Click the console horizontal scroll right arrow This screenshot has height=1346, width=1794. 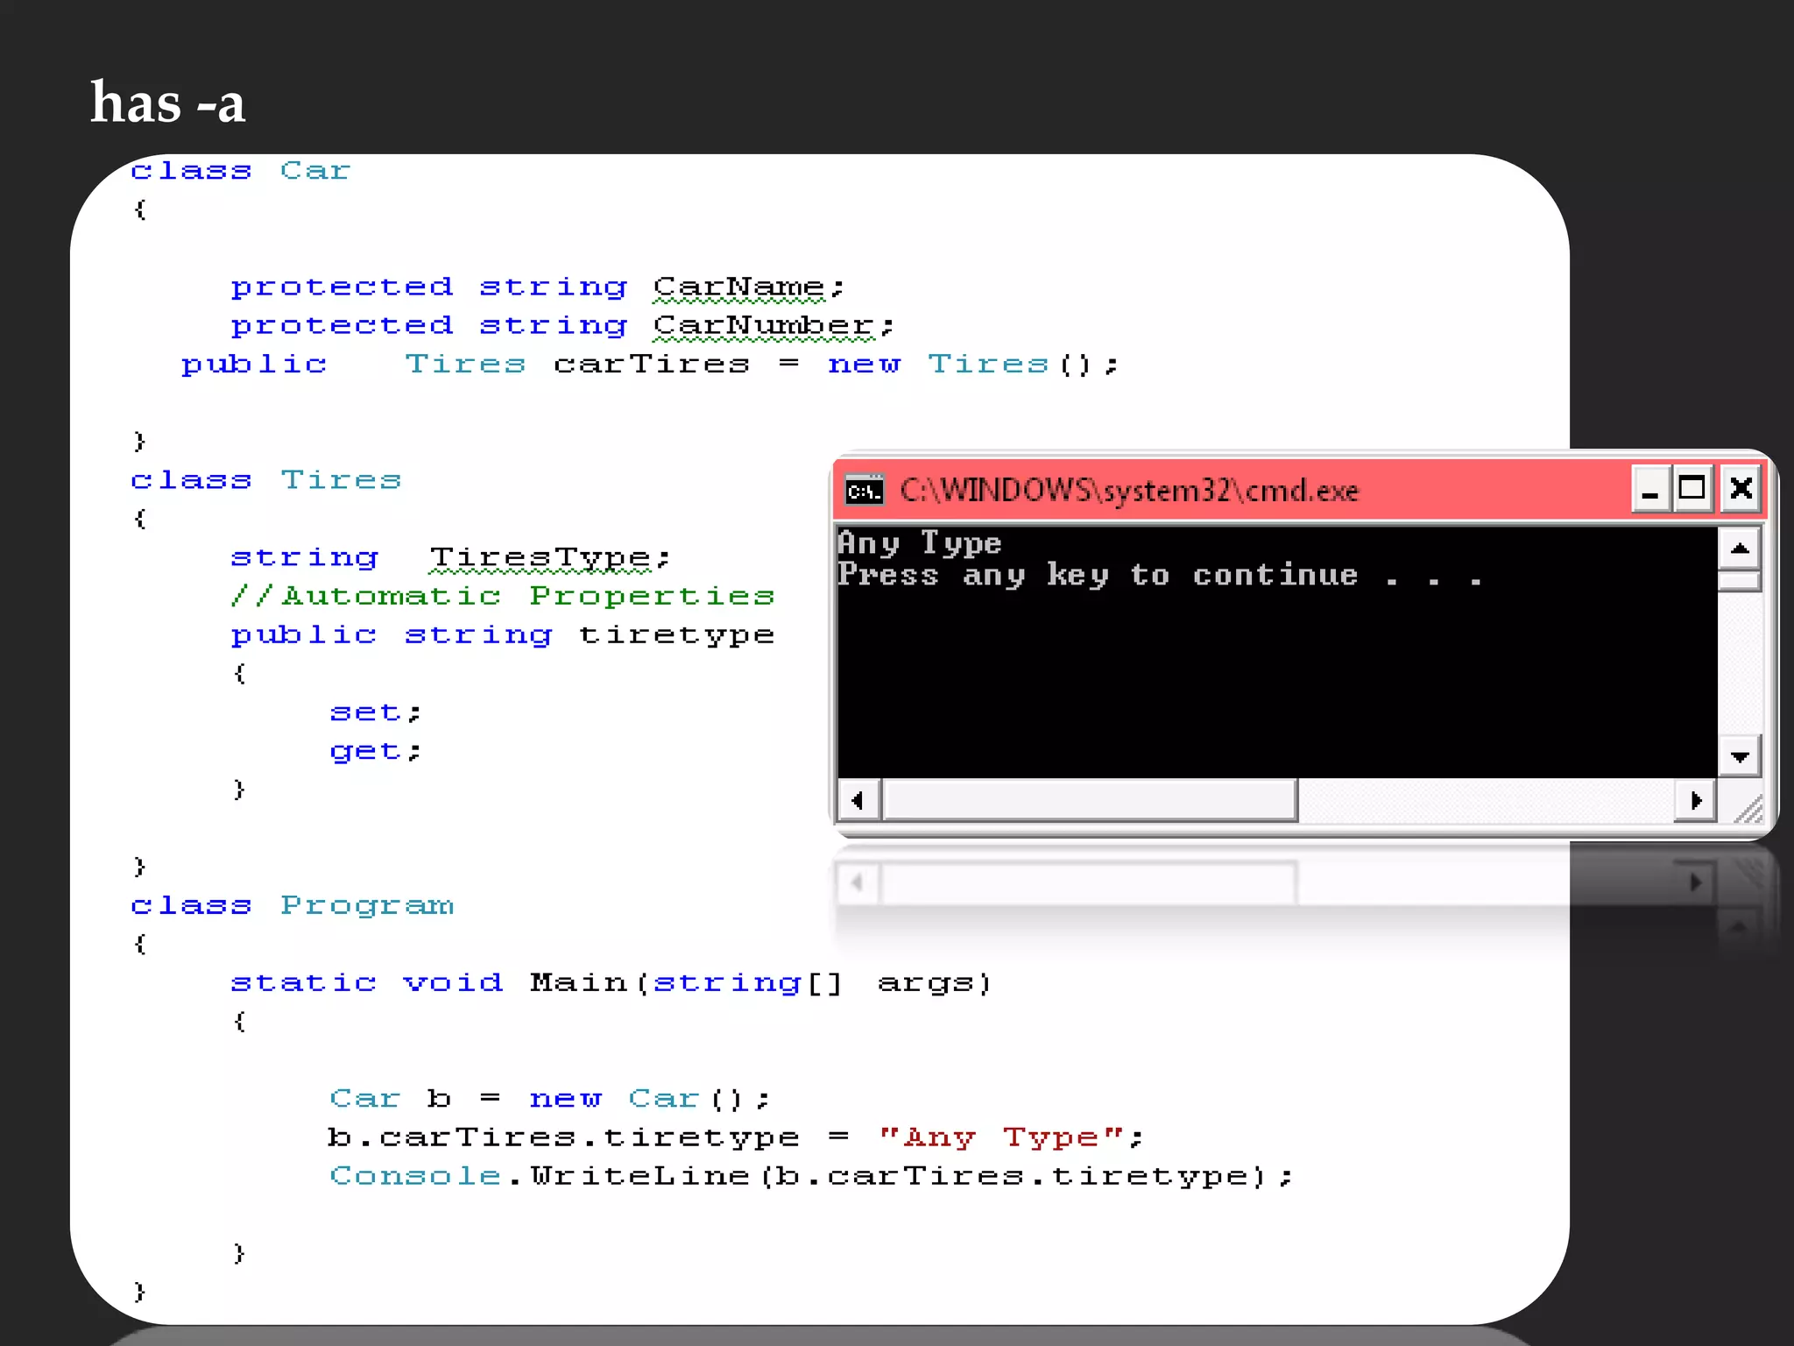point(1696,800)
